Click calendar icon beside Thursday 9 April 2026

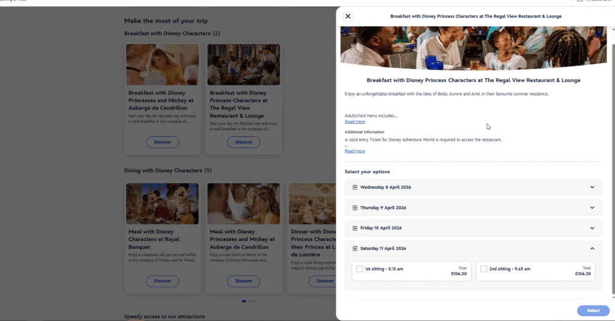(x=355, y=207)
